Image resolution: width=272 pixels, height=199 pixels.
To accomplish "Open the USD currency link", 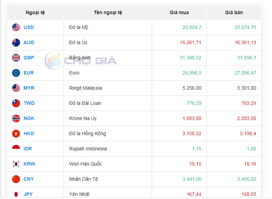I will [x=29, y=27].
